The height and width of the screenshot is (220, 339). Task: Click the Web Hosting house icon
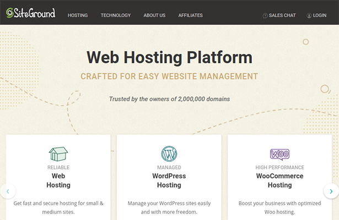[x=58, y=154]
